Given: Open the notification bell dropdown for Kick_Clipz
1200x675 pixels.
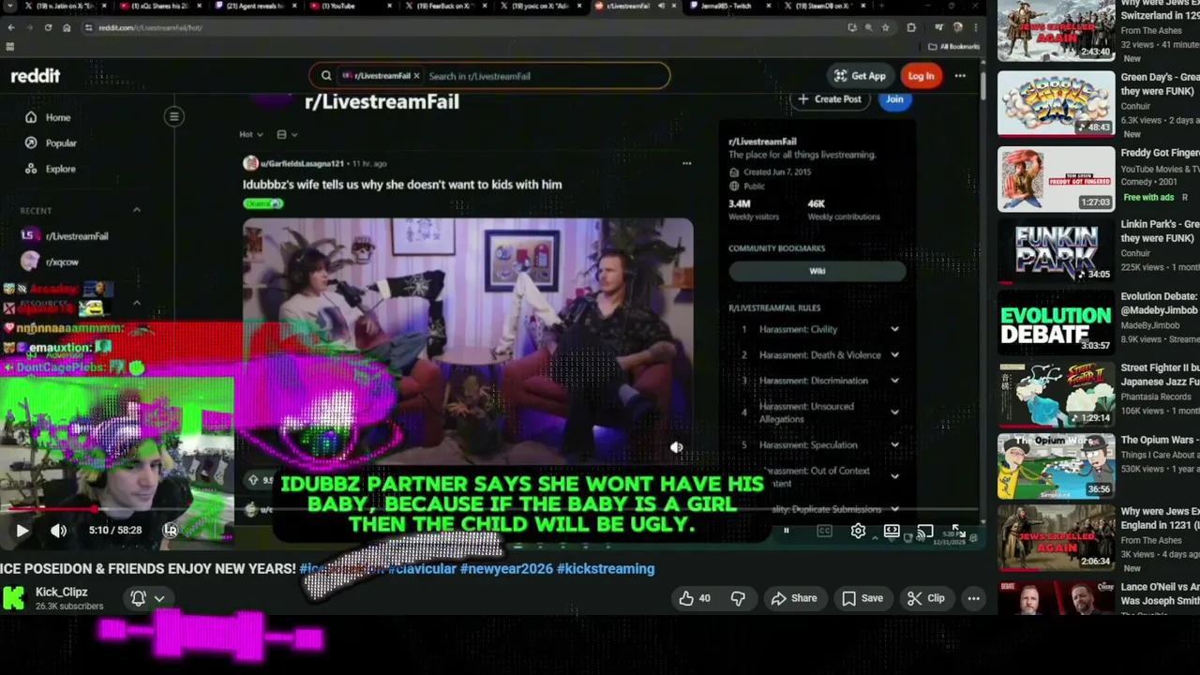Looking at the screenshot, I should [147, 598].
